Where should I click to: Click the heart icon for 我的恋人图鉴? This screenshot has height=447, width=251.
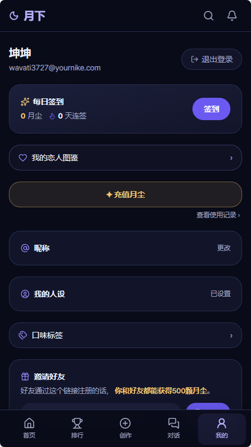click(23, 158)
